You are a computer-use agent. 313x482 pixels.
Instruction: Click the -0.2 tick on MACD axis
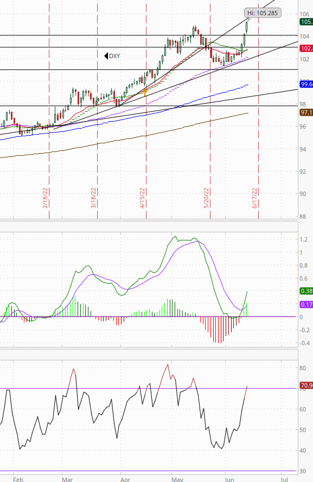pyautogui.click(x=305, y=330)
